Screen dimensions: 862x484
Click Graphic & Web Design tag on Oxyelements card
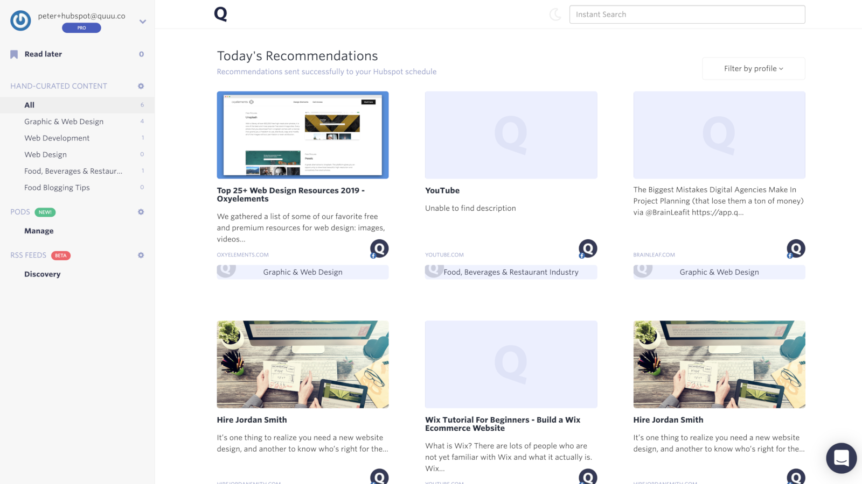coord(303,272)
